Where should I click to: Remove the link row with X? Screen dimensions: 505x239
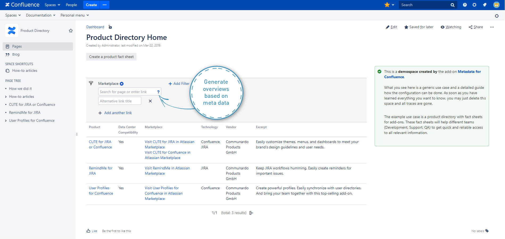(x=150, y=101)
